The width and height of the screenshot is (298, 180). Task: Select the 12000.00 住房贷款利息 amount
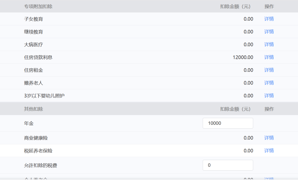coord(243,57)
